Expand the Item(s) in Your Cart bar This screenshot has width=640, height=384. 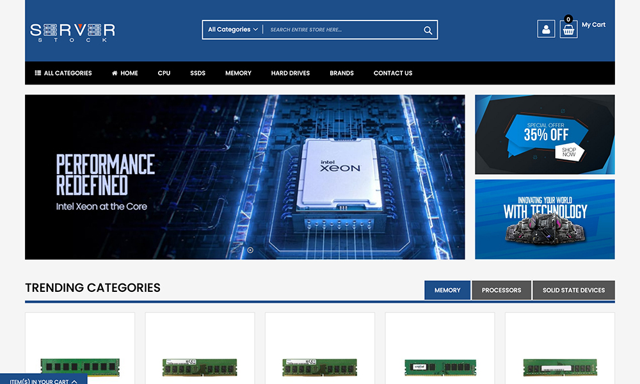coord(44,381)
